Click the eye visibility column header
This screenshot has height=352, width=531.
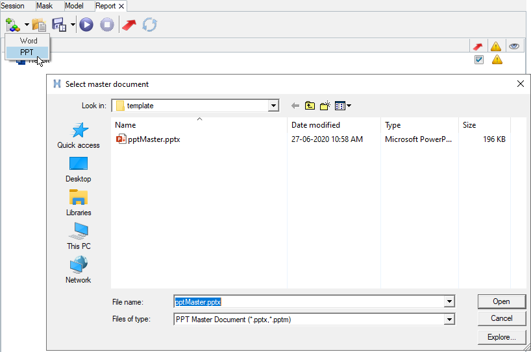tap(514, 46)
